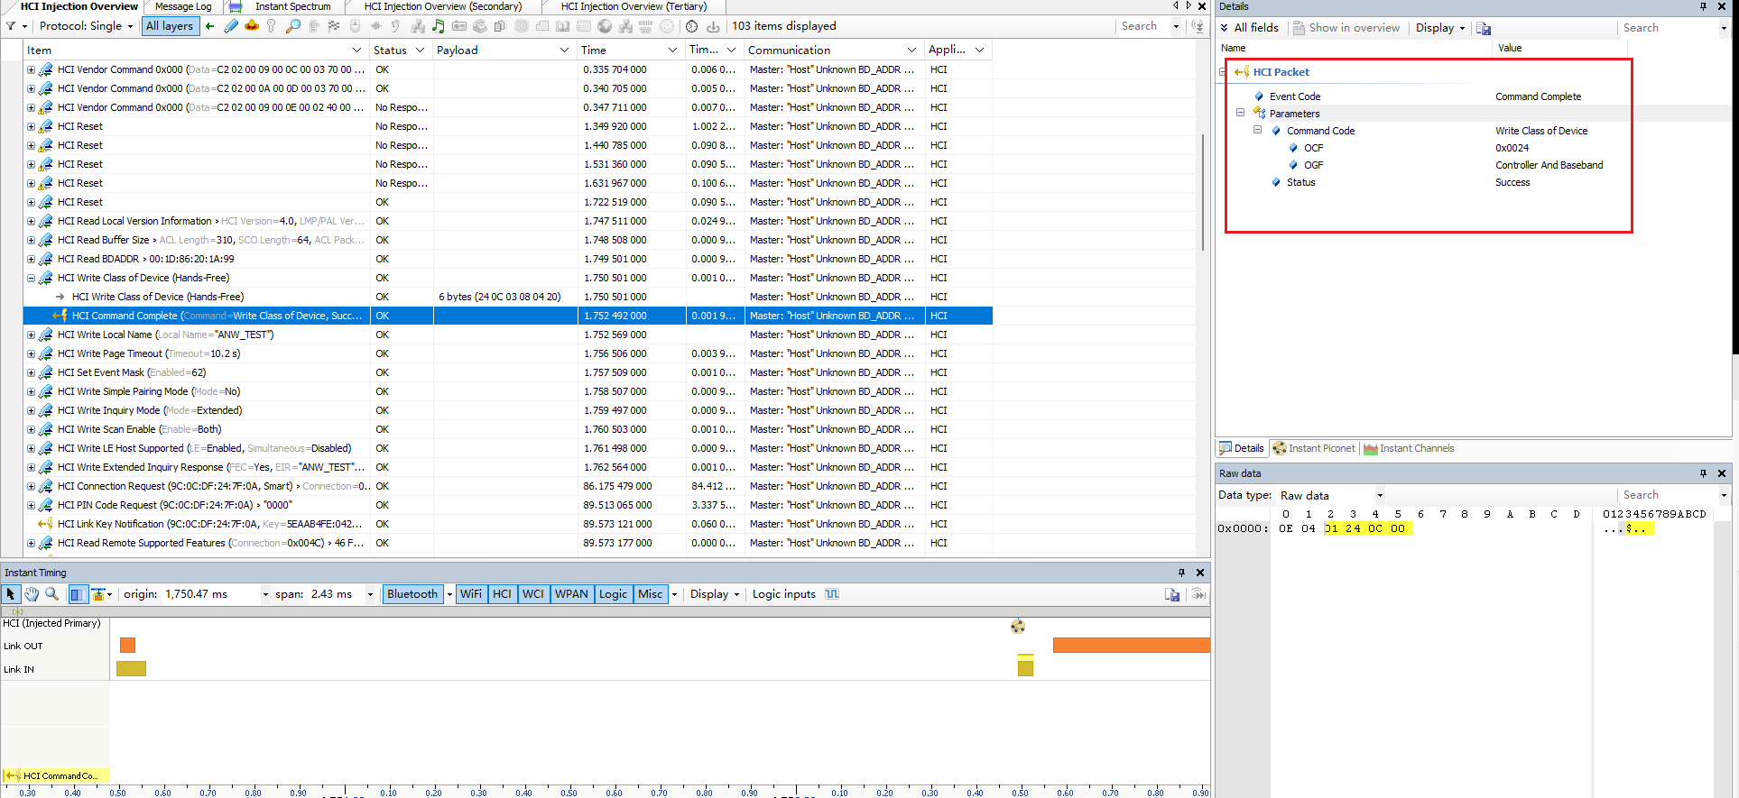Click the green back arrow in the toolbar
Viewport: 1739px width, 798px height.
209,26
